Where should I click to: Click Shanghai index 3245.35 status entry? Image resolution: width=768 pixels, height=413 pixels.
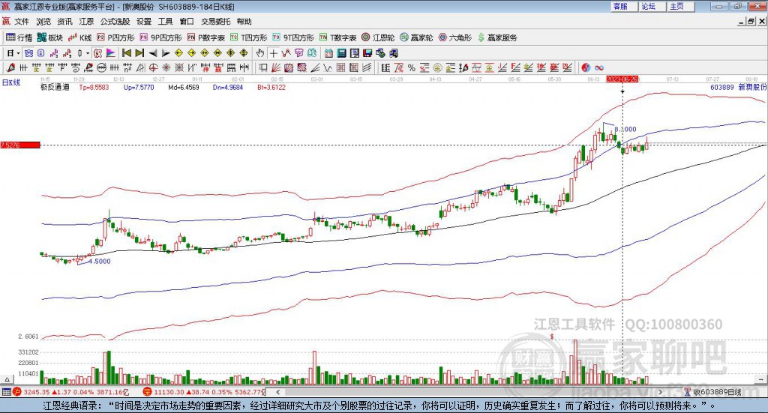pyautogui.click(x=71, y=392)
